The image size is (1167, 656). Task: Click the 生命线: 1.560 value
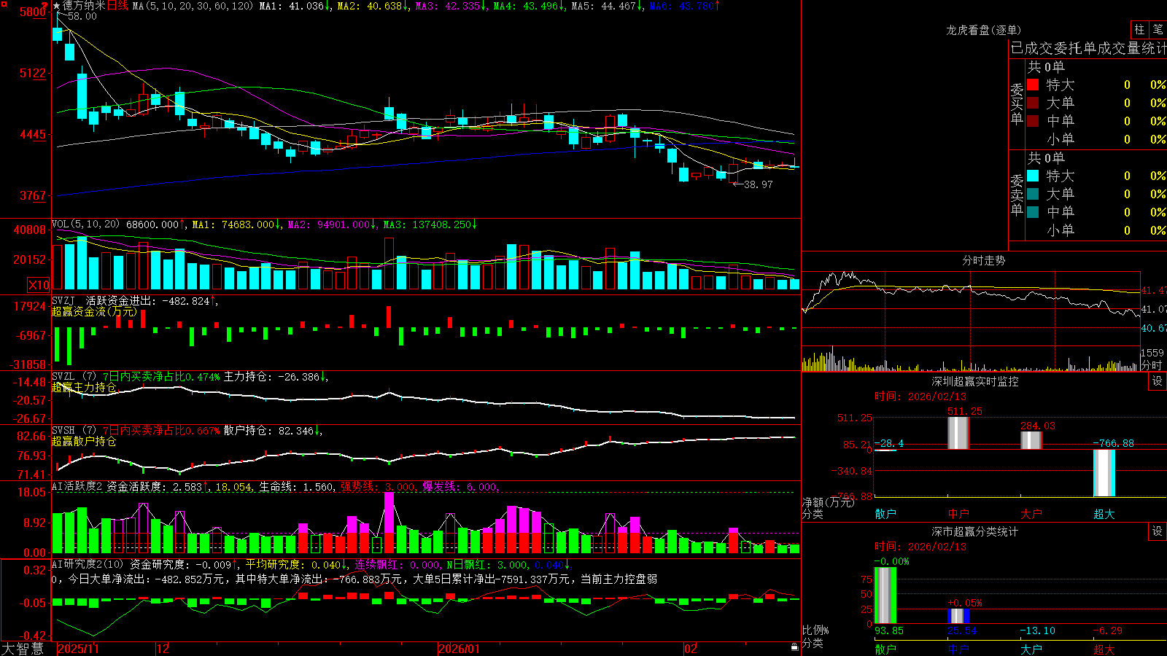297,487
